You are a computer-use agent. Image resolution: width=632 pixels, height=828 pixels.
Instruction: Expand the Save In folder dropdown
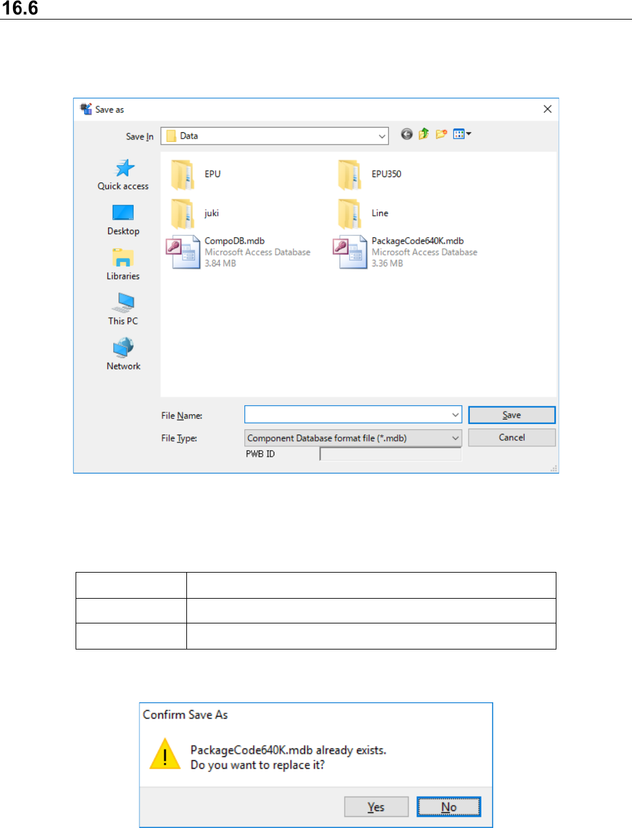coord(382,136)
